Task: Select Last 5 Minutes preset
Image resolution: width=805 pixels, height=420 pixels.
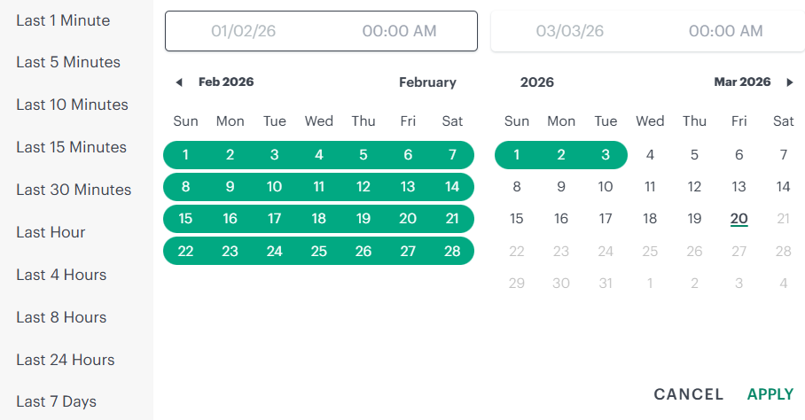Action: [68, 62]
